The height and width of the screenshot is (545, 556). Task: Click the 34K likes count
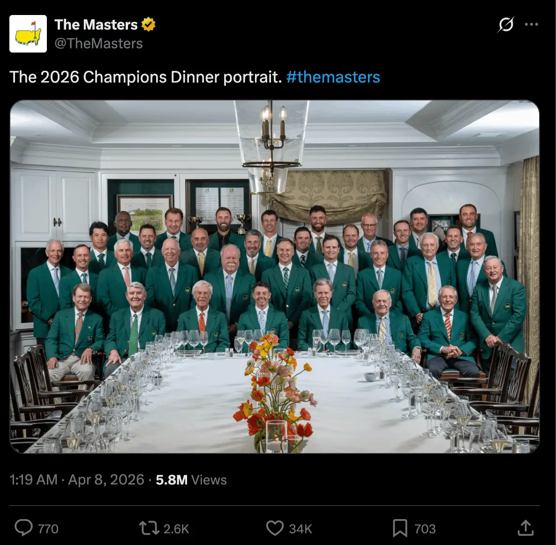300,528
